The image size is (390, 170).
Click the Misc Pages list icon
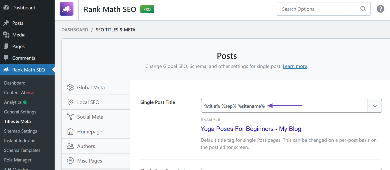[70, 161]
